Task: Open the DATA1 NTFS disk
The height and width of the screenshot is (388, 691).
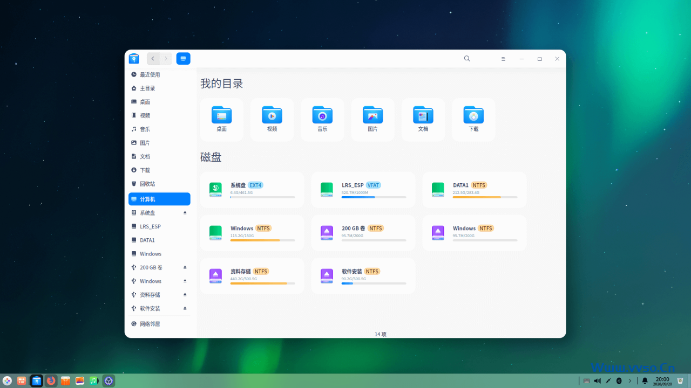Action: coord(474,190)
